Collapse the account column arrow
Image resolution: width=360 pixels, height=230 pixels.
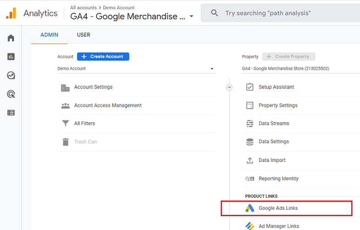tap(229, 87)
